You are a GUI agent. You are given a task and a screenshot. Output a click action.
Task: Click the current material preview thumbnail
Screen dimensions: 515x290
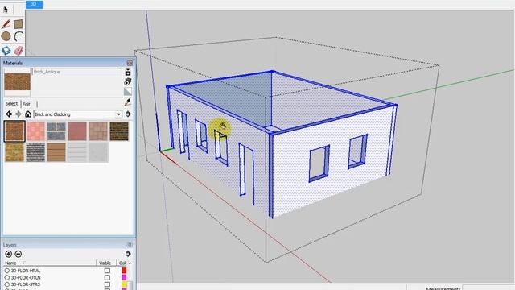pyautogui.click(x=17, y=82)
